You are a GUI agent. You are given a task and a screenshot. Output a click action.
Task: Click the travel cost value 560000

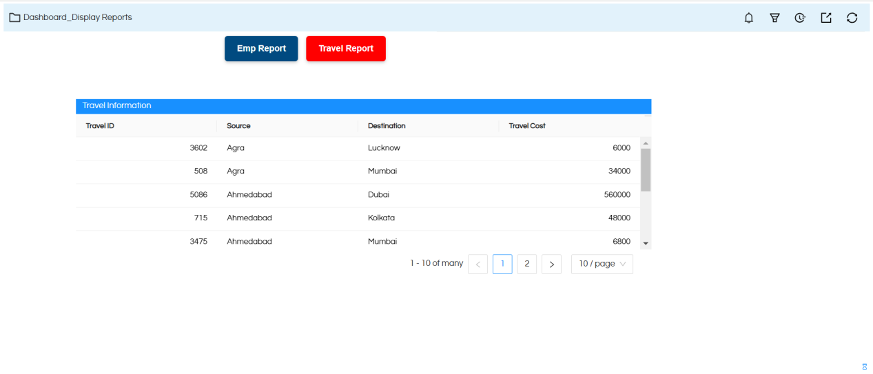point(617,195)
